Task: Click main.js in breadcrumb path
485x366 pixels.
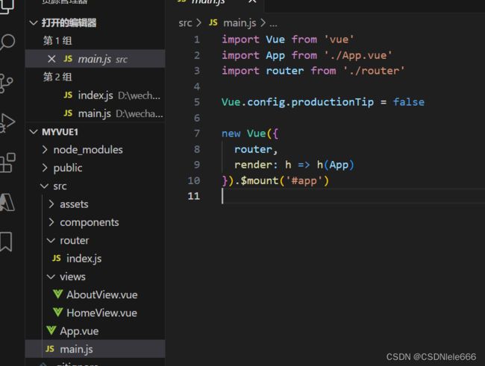Action: tap(240, 23)
